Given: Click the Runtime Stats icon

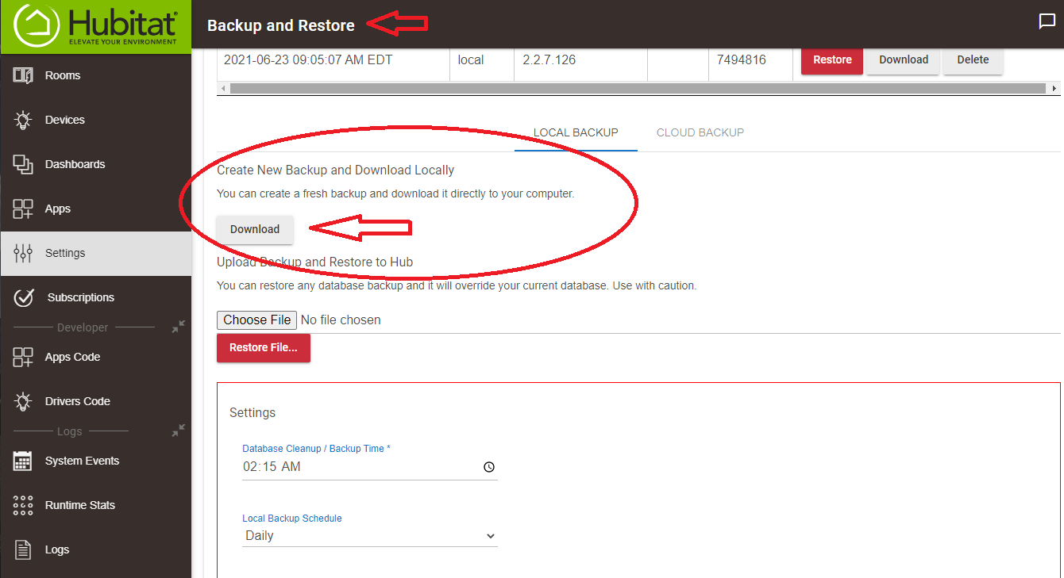Looking at the screenshot, I should click(23, 505).
